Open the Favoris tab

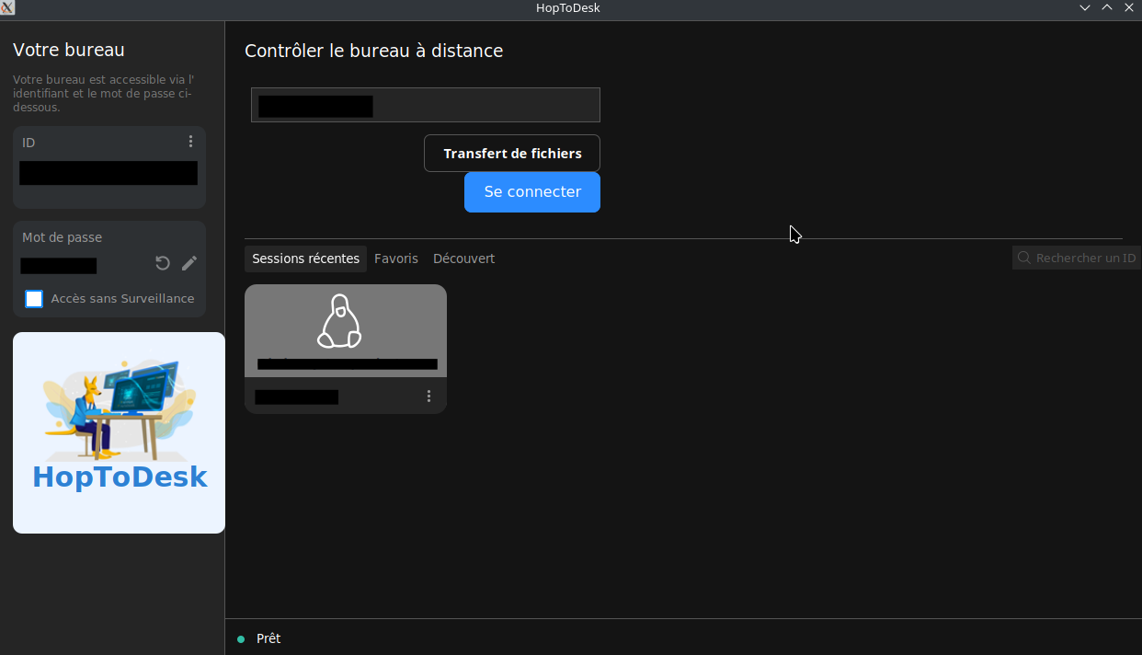pos(396,259)
